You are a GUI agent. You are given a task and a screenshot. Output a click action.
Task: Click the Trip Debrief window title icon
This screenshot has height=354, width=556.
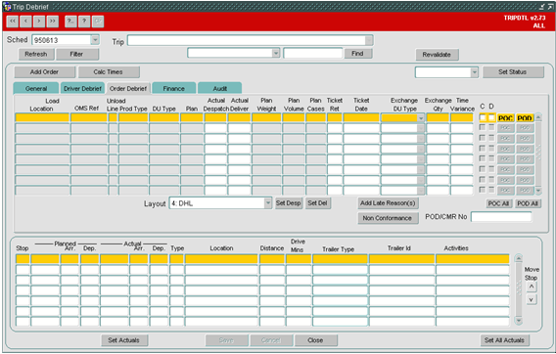coord(7,7)
